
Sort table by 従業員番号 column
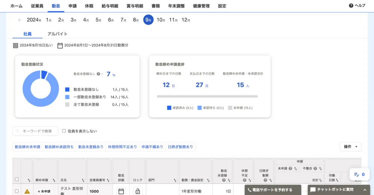point(108,180)
